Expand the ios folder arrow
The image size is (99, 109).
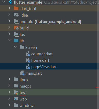(9, 34)
